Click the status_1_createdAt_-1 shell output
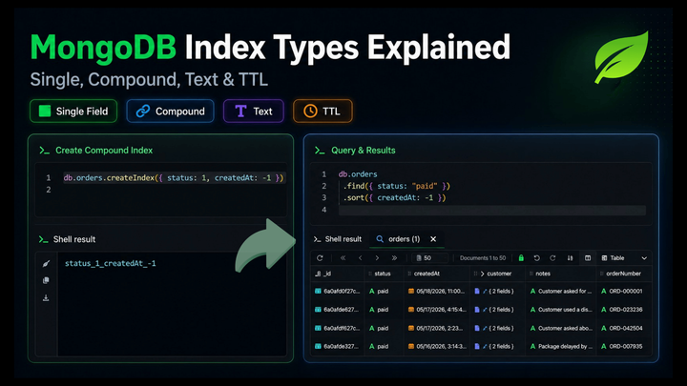687x386 pixels. (x=111, y=263)
